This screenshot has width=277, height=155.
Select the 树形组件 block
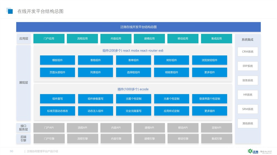click(172, 60)
